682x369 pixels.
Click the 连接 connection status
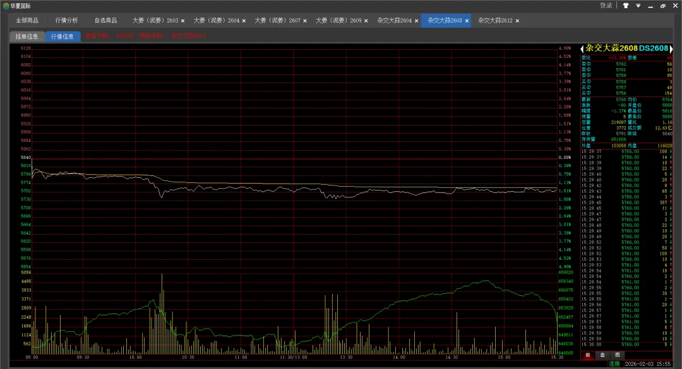[614, 364]
